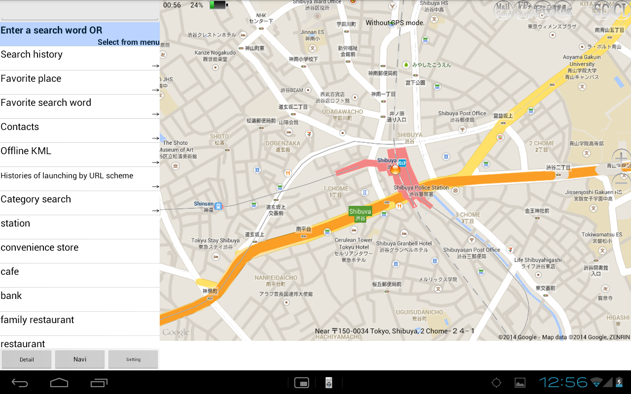
Task: Click the Setting button
Action: pyautogui.click(x=133, y=360)
